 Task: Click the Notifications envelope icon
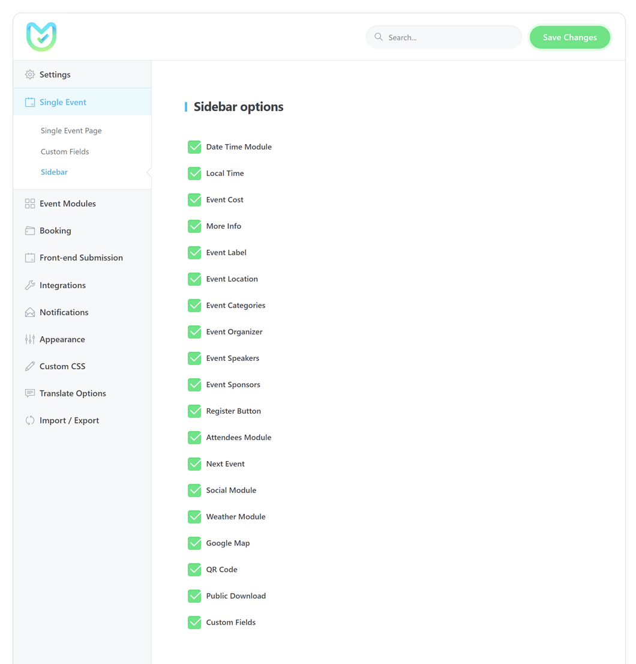point(30,312)
